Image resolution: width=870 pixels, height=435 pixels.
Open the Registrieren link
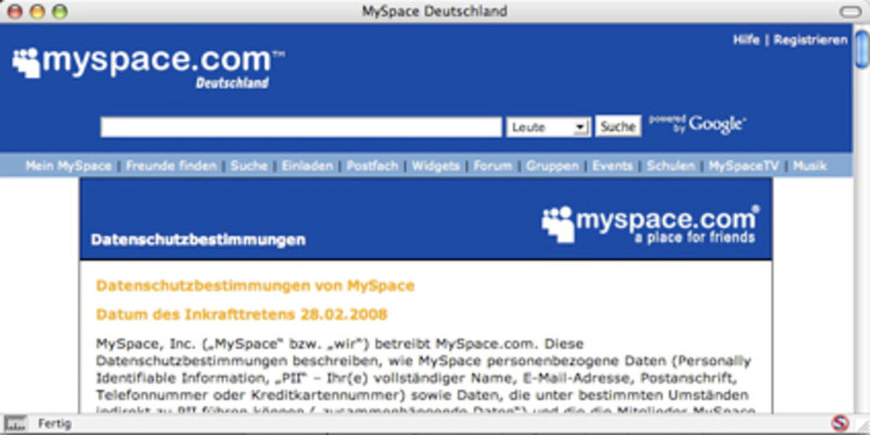click(x=811, y=40)
